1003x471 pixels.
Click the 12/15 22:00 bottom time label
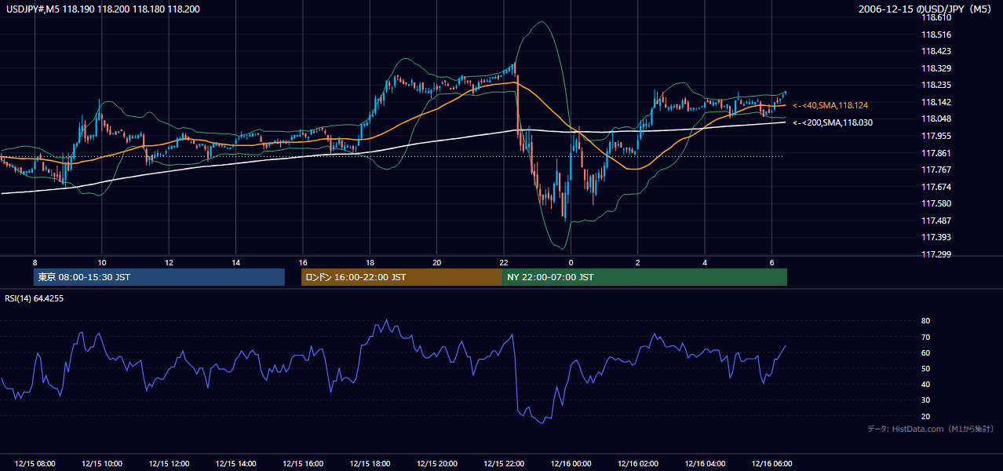[x=504, y=464]
